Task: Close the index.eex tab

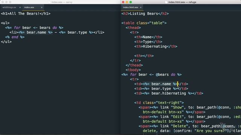Action: tap(42, 7)
